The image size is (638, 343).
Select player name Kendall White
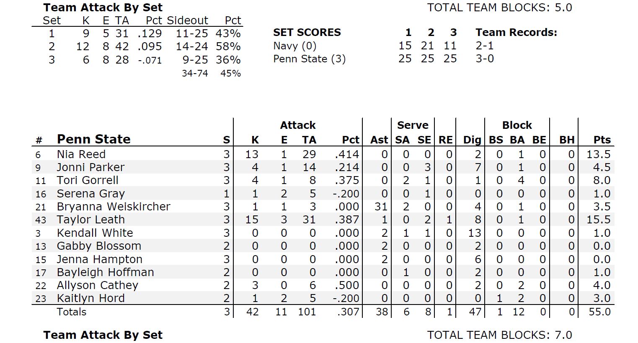pyautogui.click(x=95, y=233)
